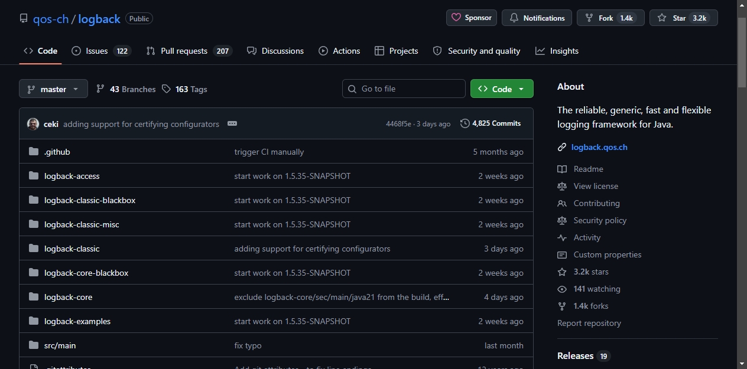Image resolution: width=747 pixels, height=369 pixels.
Task: View the 4,825 Commits history
Action: click(x=491, y=123)
